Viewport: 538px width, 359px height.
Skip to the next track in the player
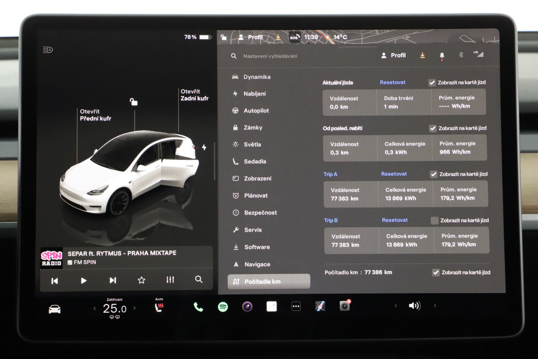[x=113, y=280]
